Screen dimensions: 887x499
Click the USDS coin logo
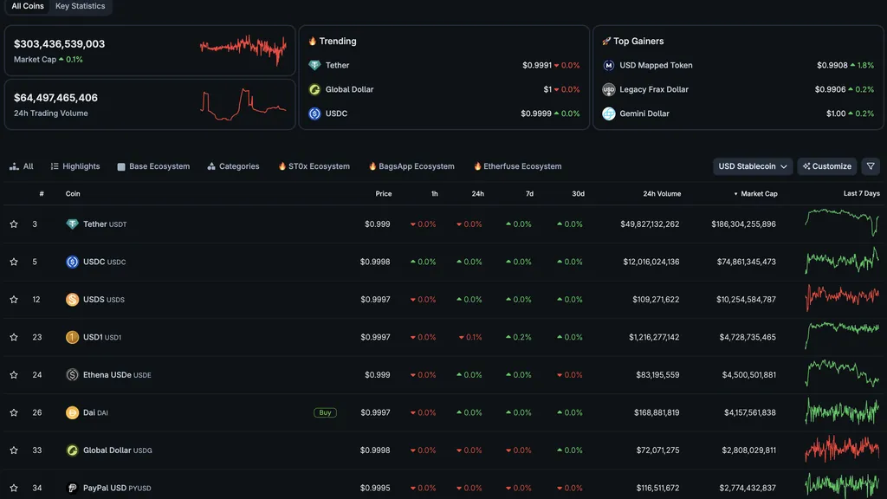click(72, 299)
